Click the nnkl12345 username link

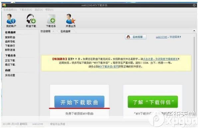pyautogui.click(x=161, y=37)
